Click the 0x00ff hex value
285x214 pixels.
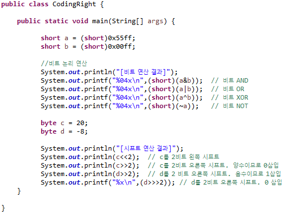pyautogui.click(x=120, y=46)
